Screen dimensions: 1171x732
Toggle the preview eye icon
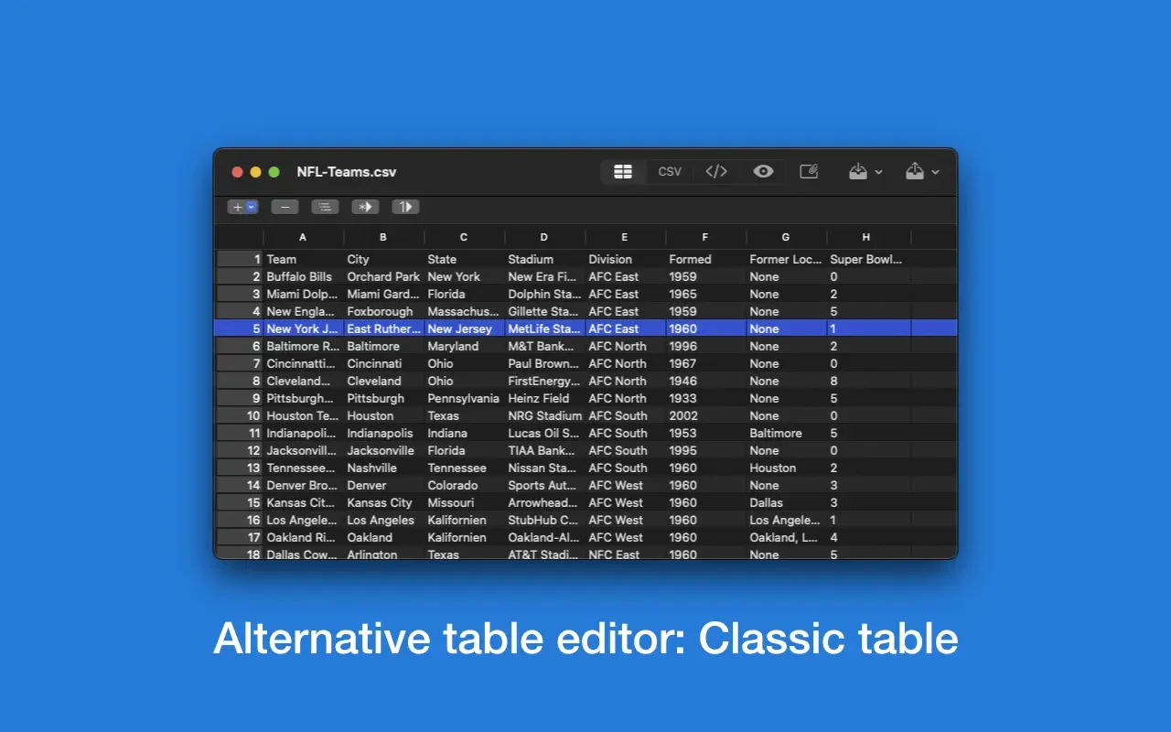(x=763, y=172)
